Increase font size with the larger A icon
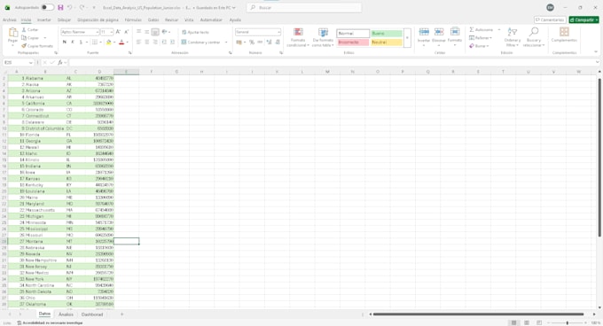The height and width of the screenshot is (326, 603). click(x=119, y=32)
